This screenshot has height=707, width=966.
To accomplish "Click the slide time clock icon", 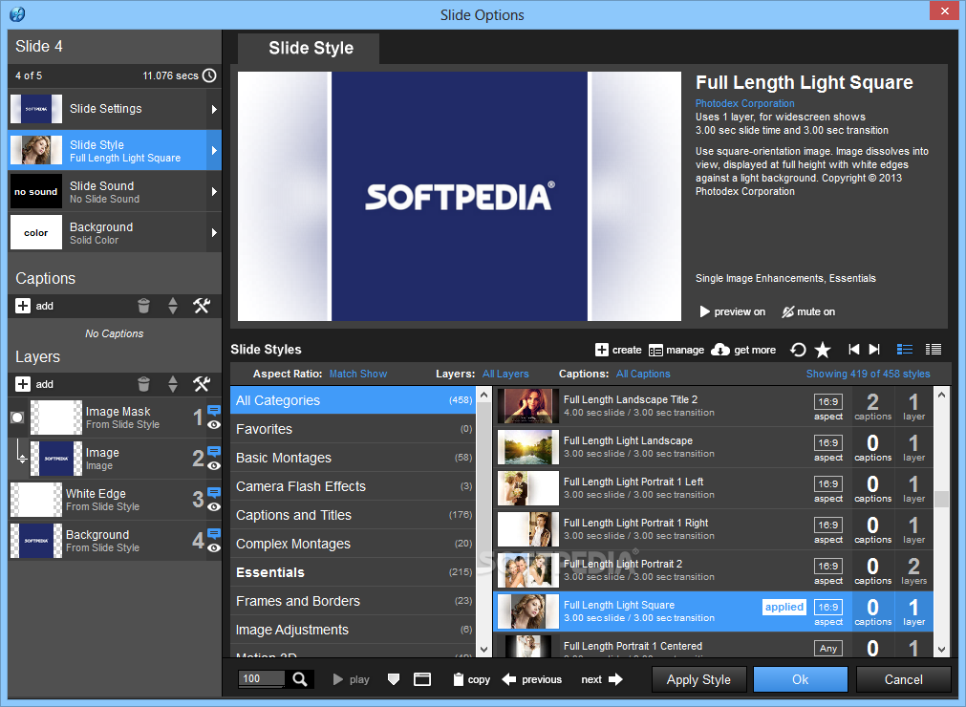I will [x=209, y=75].
